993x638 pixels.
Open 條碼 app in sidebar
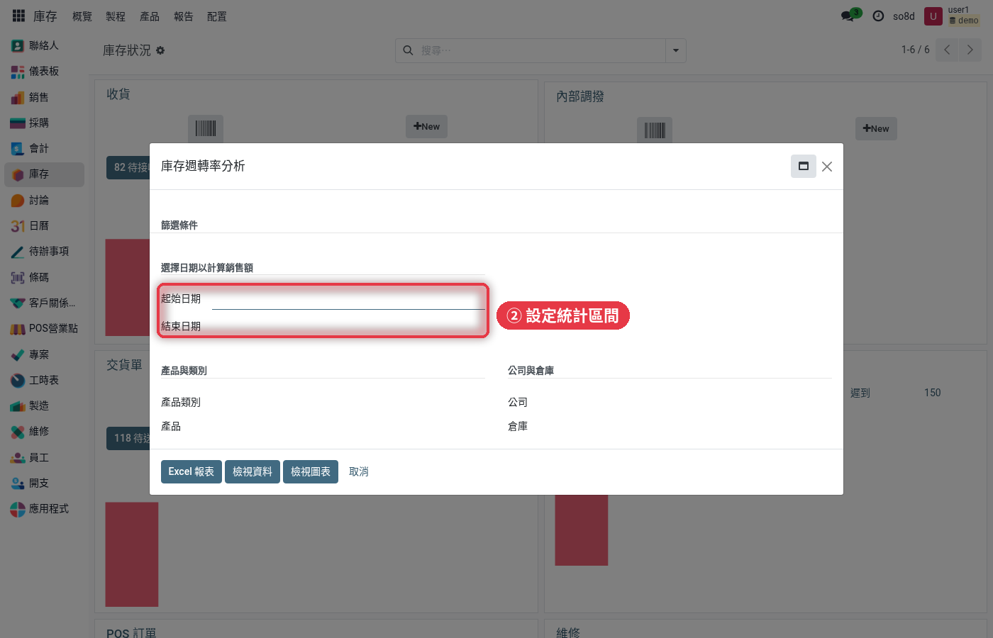coord(44,277)
